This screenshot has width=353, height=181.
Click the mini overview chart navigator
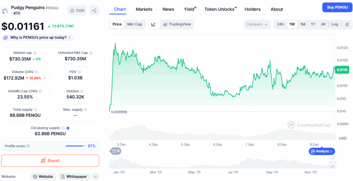pyautogui.click(x=222, y=162)
